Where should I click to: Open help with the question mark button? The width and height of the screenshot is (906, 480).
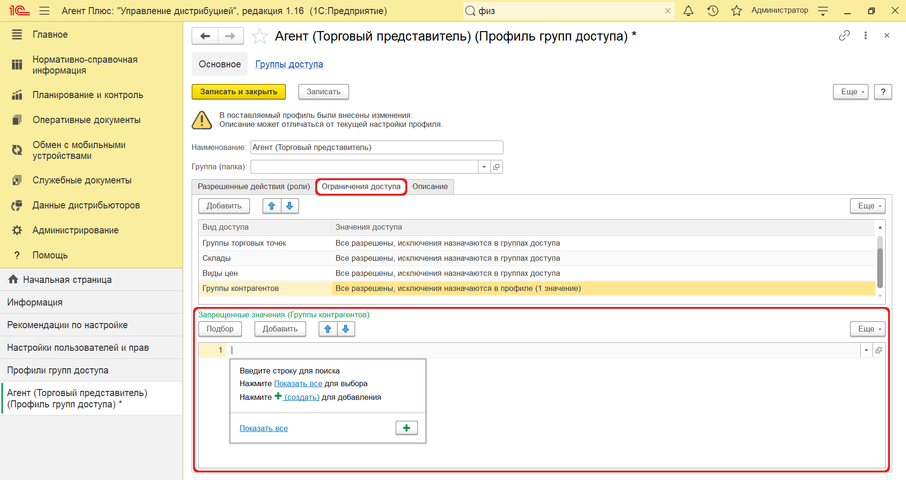point(883,91)
